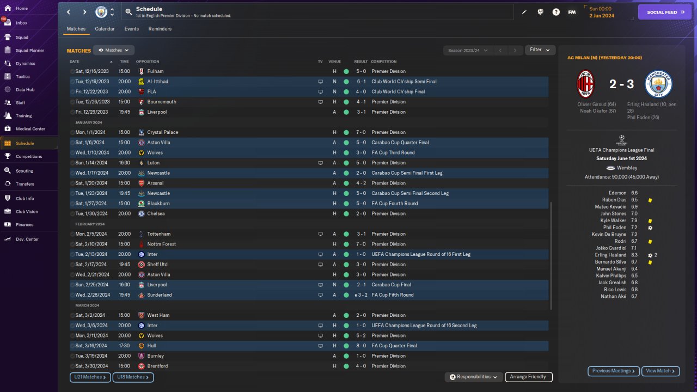Open the Tactics board icon
Screen dimensions: 697x392
tap(8, 77)
